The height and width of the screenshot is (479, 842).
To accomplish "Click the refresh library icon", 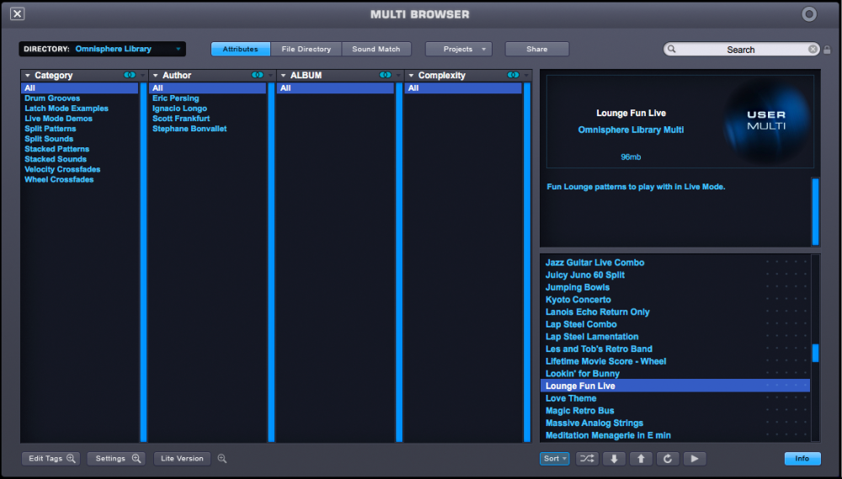I will pos(668,459).
